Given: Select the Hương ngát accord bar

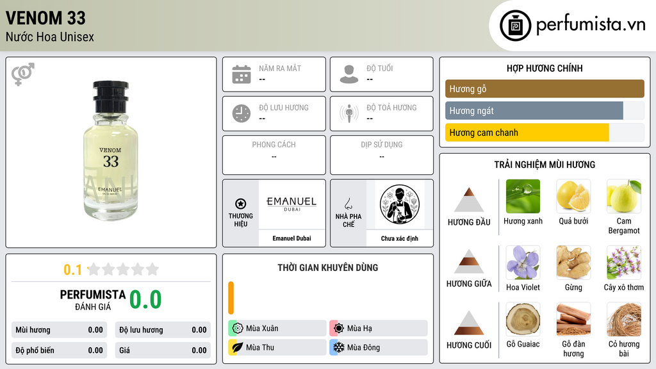Looking at the screenshot, I should [545, 111].
